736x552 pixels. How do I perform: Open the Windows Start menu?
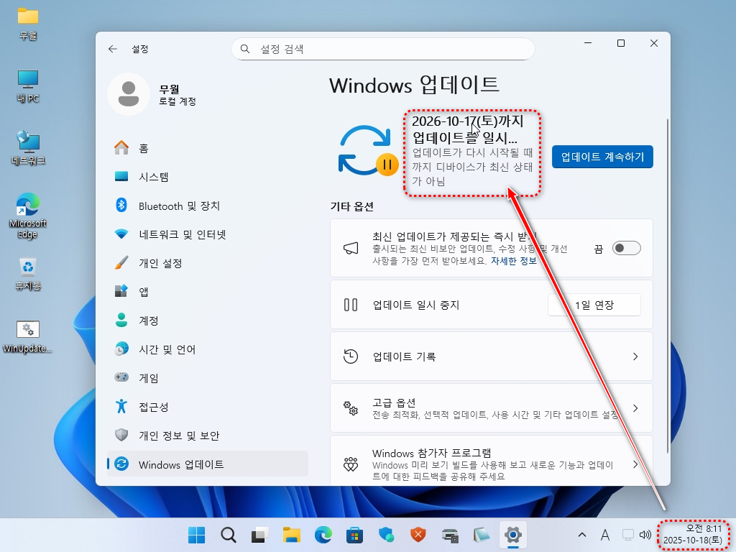coord(197,535)
